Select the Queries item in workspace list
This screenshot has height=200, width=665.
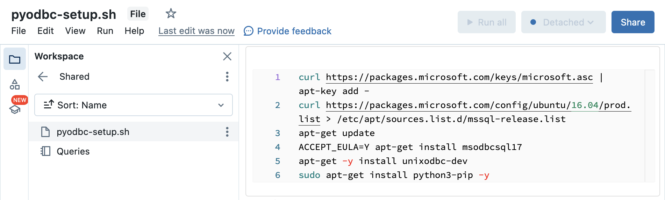point(73,151)
